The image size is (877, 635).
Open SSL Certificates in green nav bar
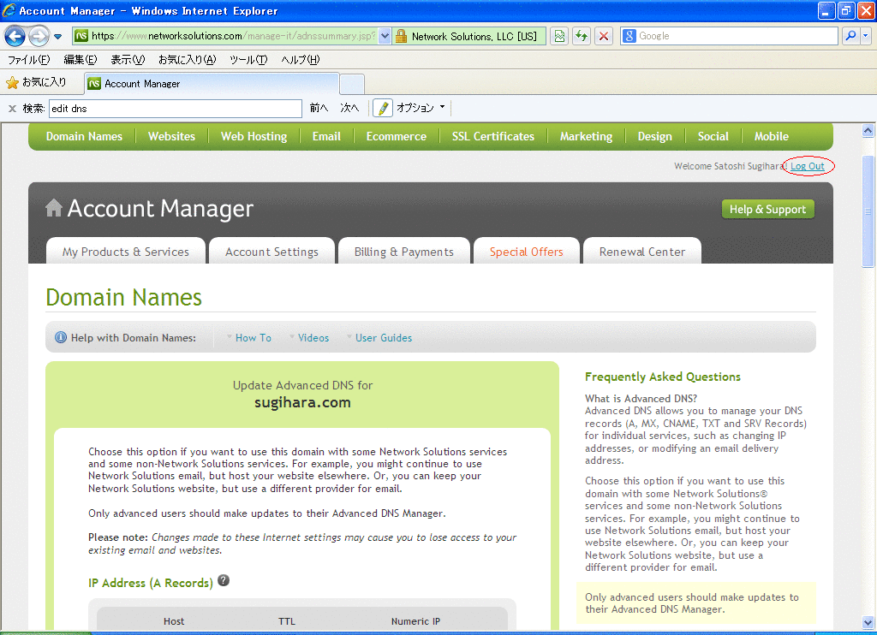click(493, 136)
